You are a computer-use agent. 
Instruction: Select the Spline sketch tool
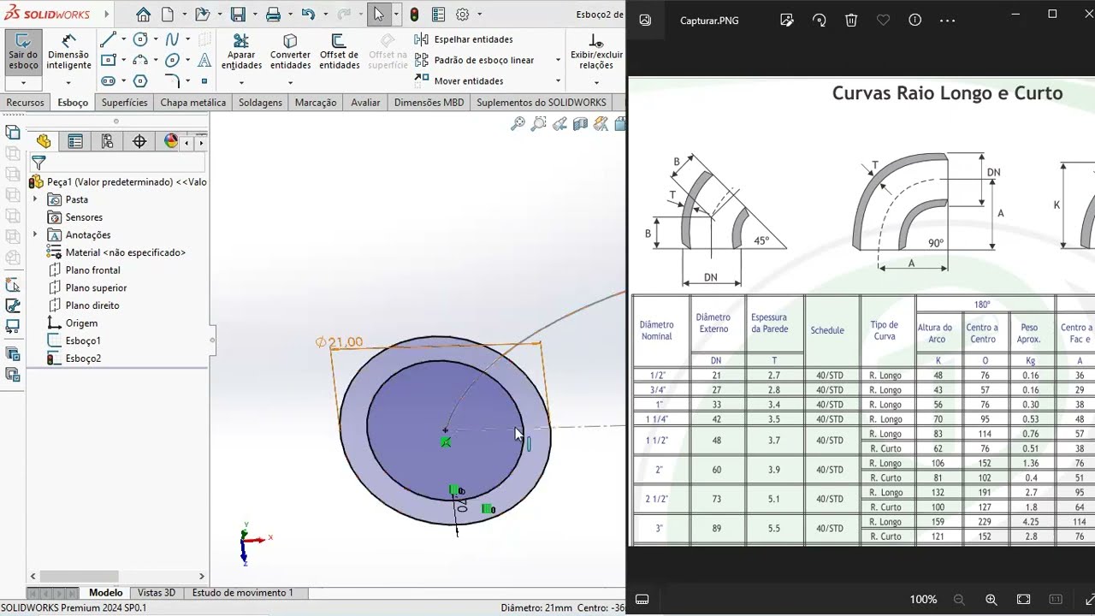tap(172, 39)
